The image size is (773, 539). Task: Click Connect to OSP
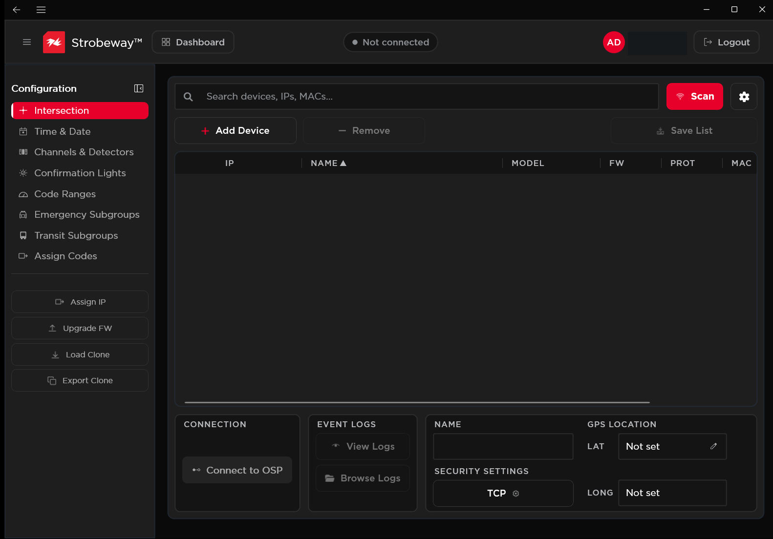click(x=237, y=470)
